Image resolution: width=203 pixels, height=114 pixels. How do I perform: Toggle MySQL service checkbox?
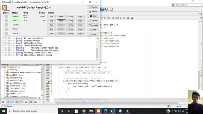click(6, 21)
